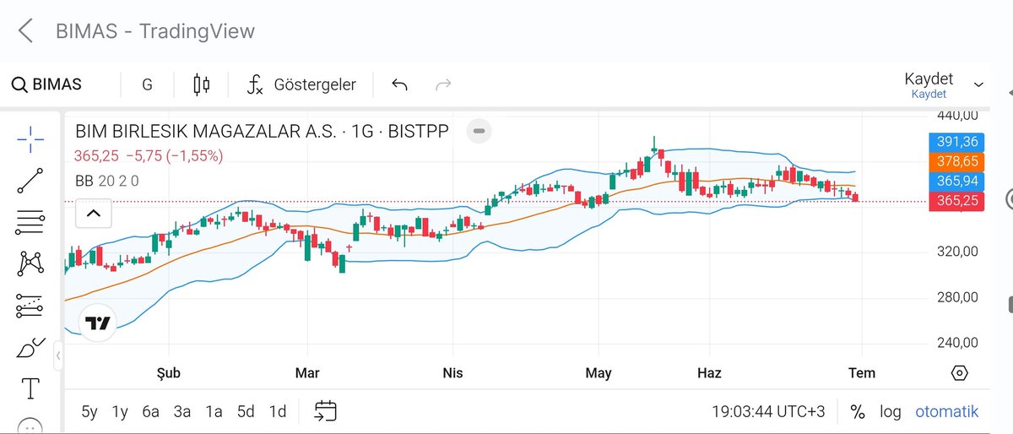This screenshot has height=434, width=1013.
Task: Click the 440,00 price axis label
Action: (x=957, y=116)
